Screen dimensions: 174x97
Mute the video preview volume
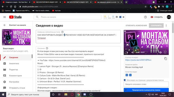(x=132, y=53)
